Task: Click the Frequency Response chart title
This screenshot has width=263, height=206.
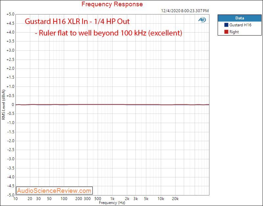Action: 112,4
